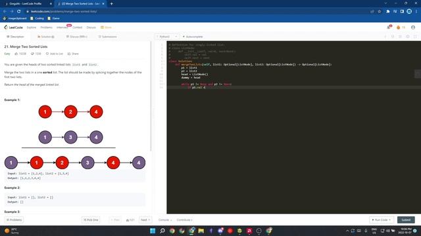Image resolution: width=421 pixels, height=236 pixels.
Task: Open the Store link
Action: point(106,28)
